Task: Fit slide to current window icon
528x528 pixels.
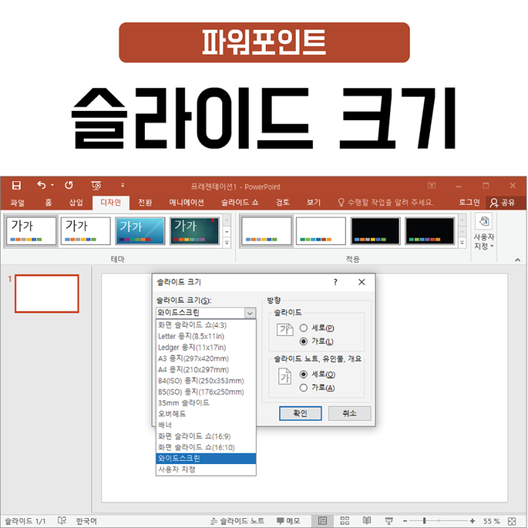Action: click(512, 521)
